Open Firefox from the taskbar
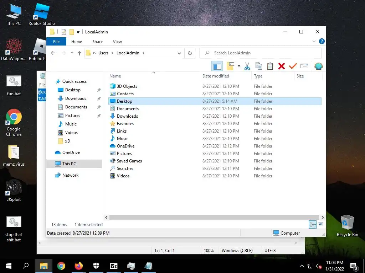365x273 pixels. click(x=78, y=266)
